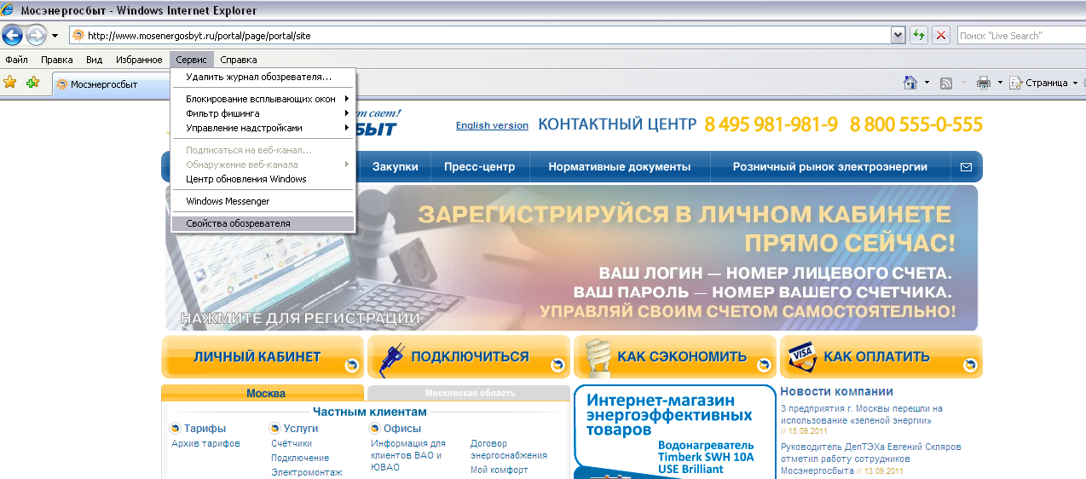Expand Фильтр фишинга submenu
1086x479 pixels.
[x=263, y=113]
